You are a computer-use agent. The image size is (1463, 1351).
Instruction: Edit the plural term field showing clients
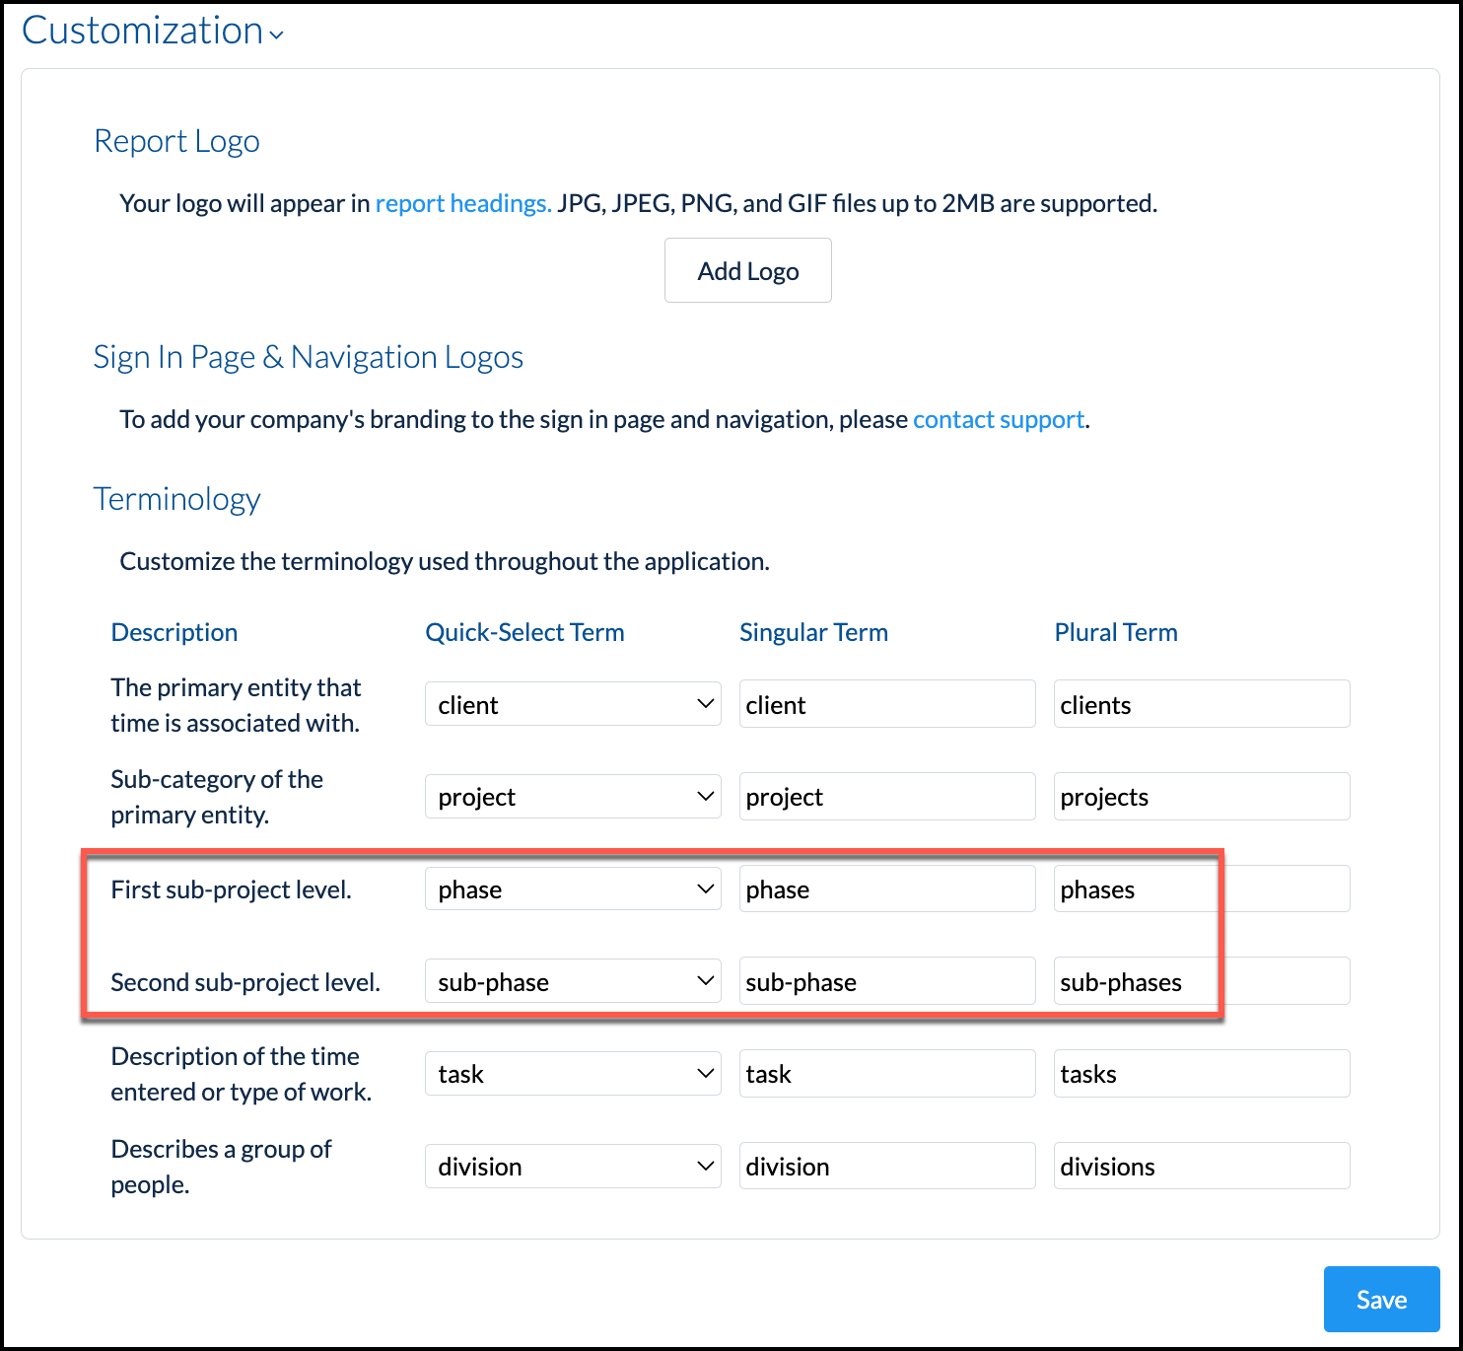click(1200, 703)
